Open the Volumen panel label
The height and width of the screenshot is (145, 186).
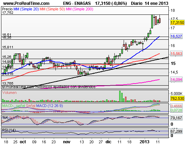[x=10, y=93]
